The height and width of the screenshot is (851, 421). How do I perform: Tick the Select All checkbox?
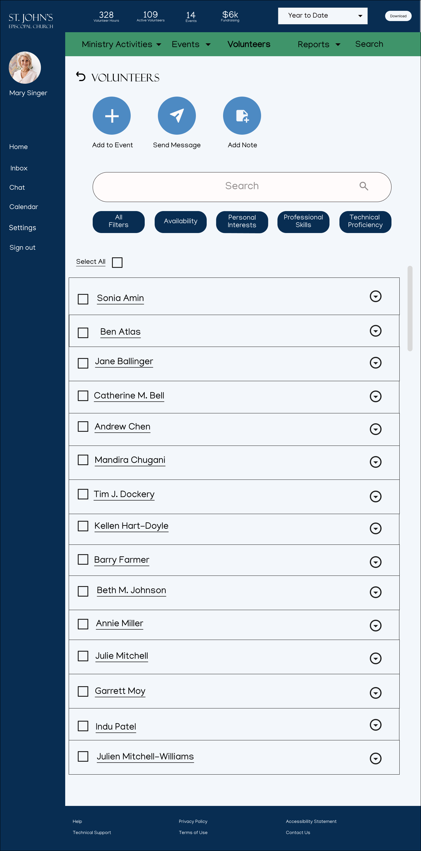click(117, 263)
